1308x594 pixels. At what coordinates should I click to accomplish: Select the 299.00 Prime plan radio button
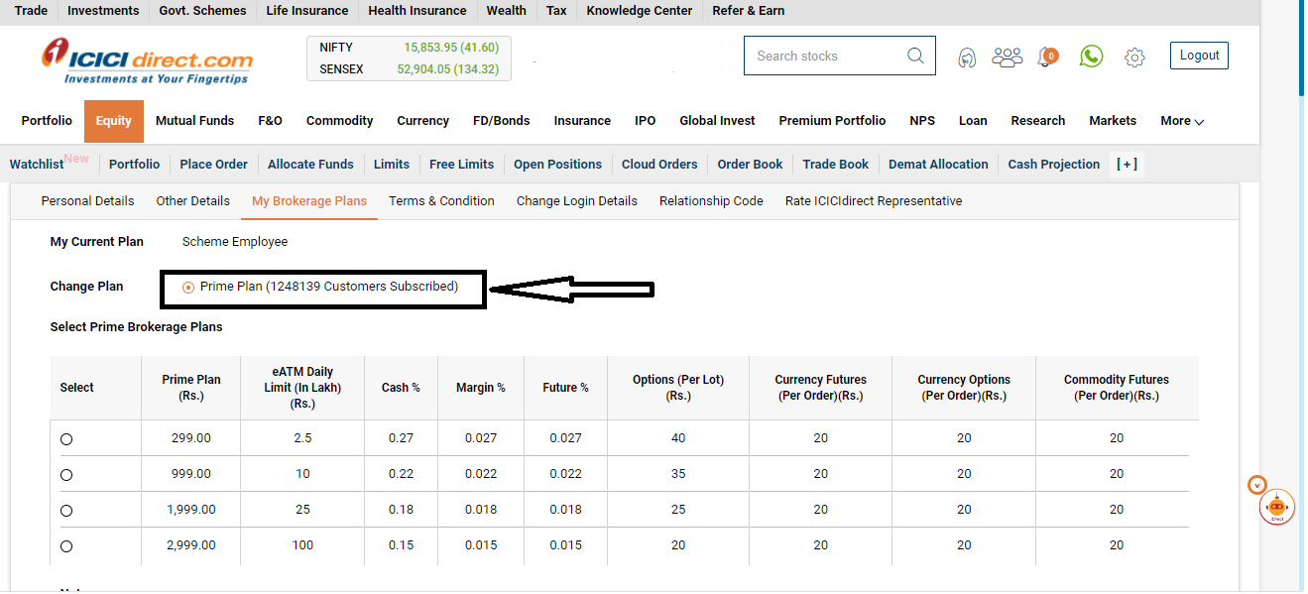pos(66,439)
